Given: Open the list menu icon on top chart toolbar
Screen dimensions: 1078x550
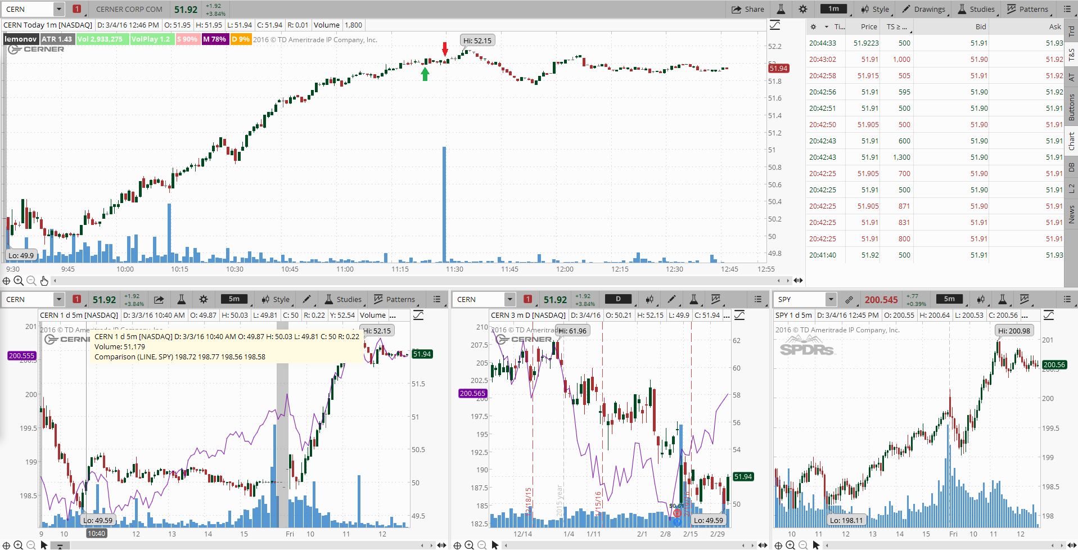Looking at the screenshot, I should [x=1067, y=9].
